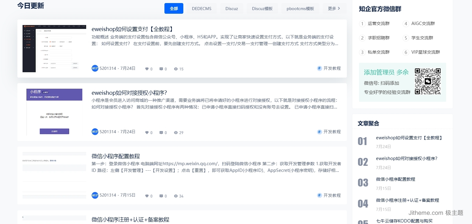The height and width of the screenshot is (224, 472).
Task: Switch to the DEDECMS tab
Action: click(202, 9)
